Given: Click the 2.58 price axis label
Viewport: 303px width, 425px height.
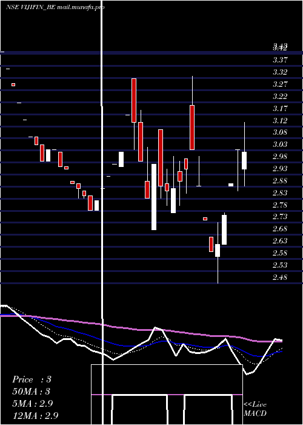Looking at the screenshot, I should 280,253.
